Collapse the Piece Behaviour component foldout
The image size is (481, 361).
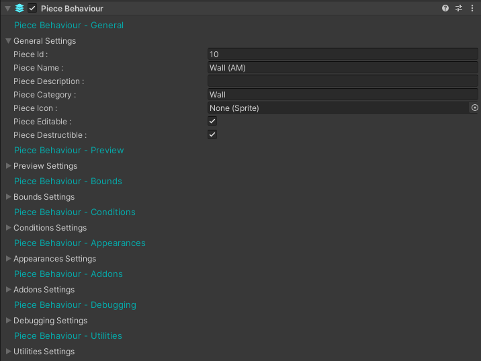[7, 8]
